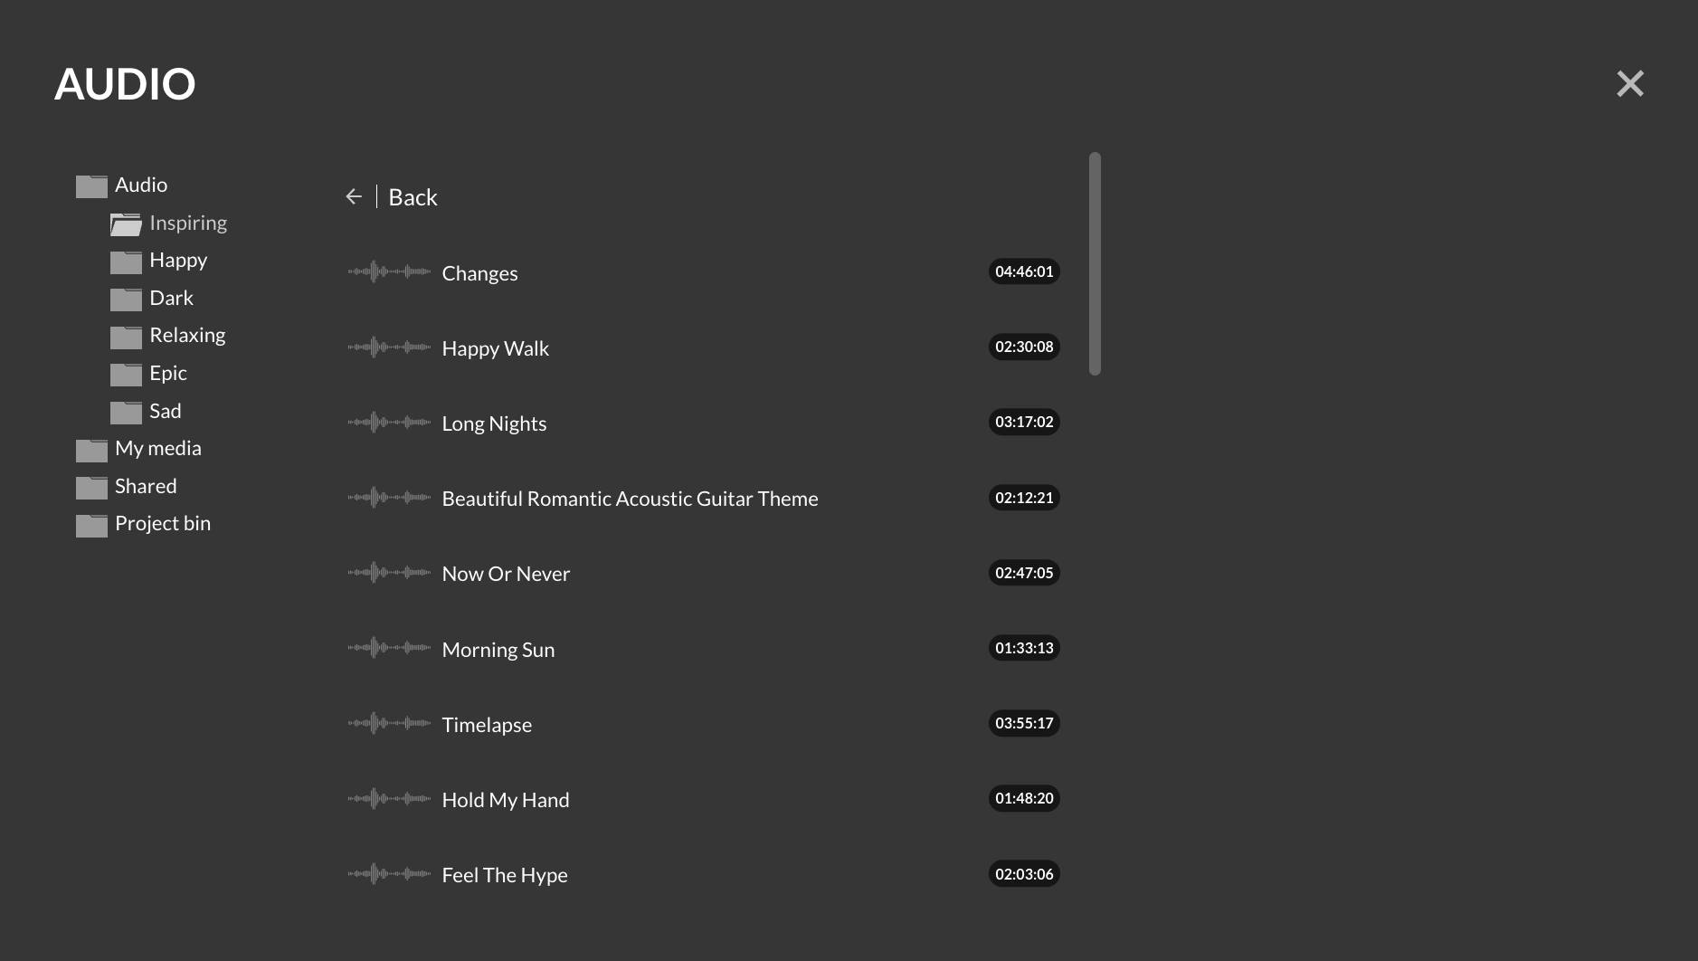1698x961 pixels.
Task: Select the track titled Changes
Action: pyautogui.click(x=479, y=273)
